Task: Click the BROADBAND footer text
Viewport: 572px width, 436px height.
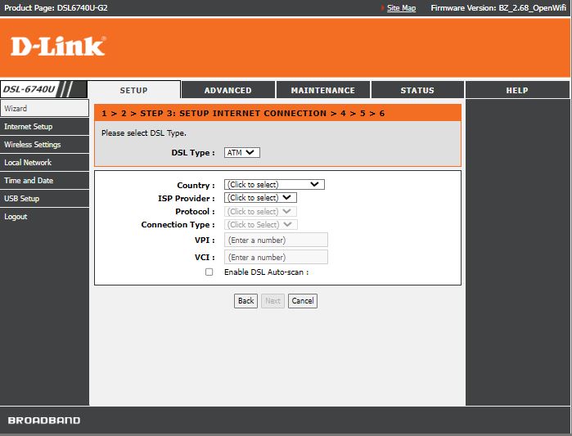Action: pyautogui.click(x=44, y=420)
